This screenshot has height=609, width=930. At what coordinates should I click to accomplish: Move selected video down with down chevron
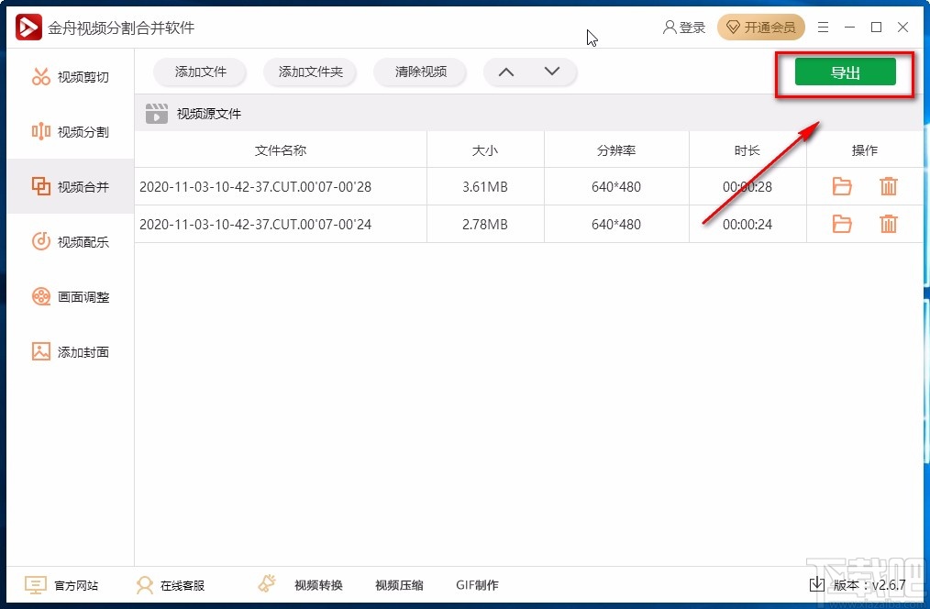coord(552,70)
